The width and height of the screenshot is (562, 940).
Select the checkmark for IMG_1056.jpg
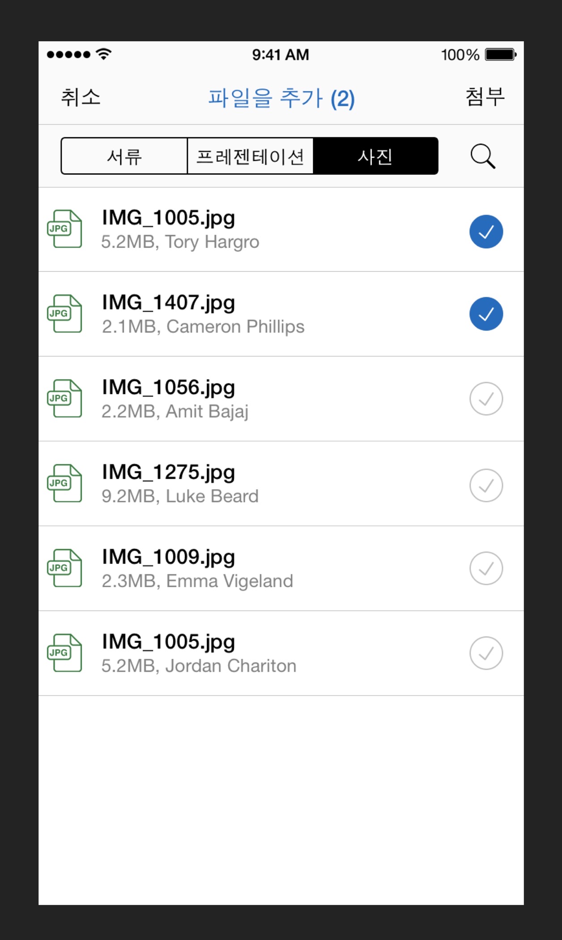tap(486, 398)
